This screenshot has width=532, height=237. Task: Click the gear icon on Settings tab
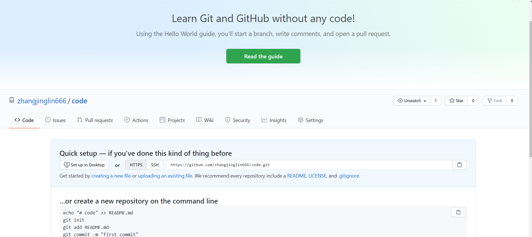pyautogui.click(x=301, y=120)
